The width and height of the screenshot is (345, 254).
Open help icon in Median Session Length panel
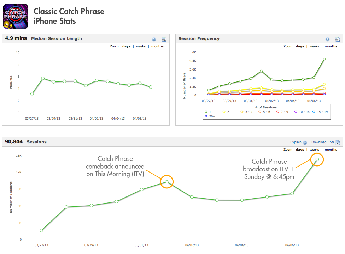[154, 40]
